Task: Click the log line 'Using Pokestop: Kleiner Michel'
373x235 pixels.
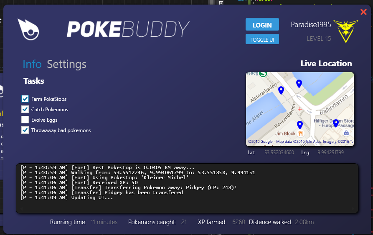Action: [x=105, y=177]
